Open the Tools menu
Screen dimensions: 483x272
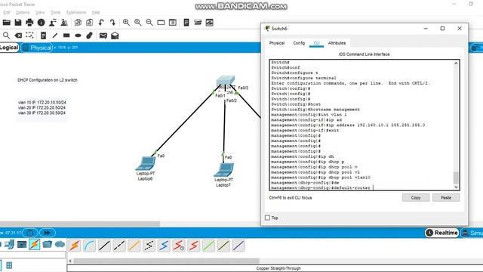55,12
